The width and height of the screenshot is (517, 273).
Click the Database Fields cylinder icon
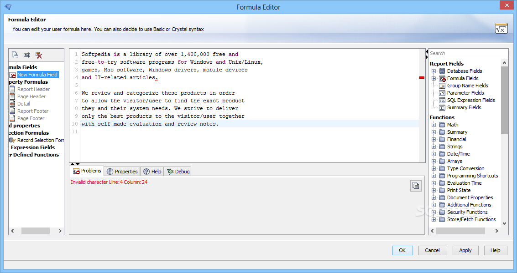[x=442, y=71]
